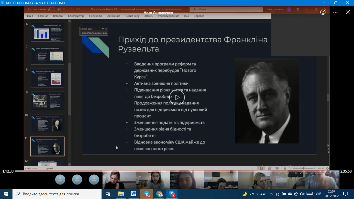Play the recording with the center play button
Image resolution: width=354 pixels, height=199 pixels.
coord(177,97)
